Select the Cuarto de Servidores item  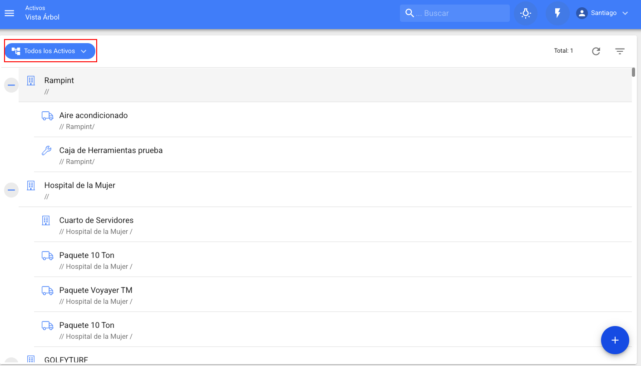(96, 220)
